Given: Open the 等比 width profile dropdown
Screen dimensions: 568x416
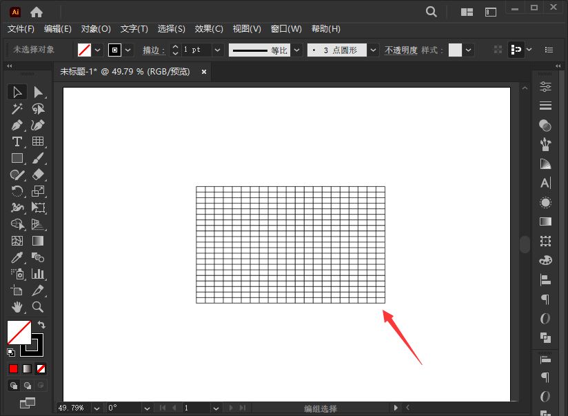Looking at the screenshot, I should coord(296,50).
